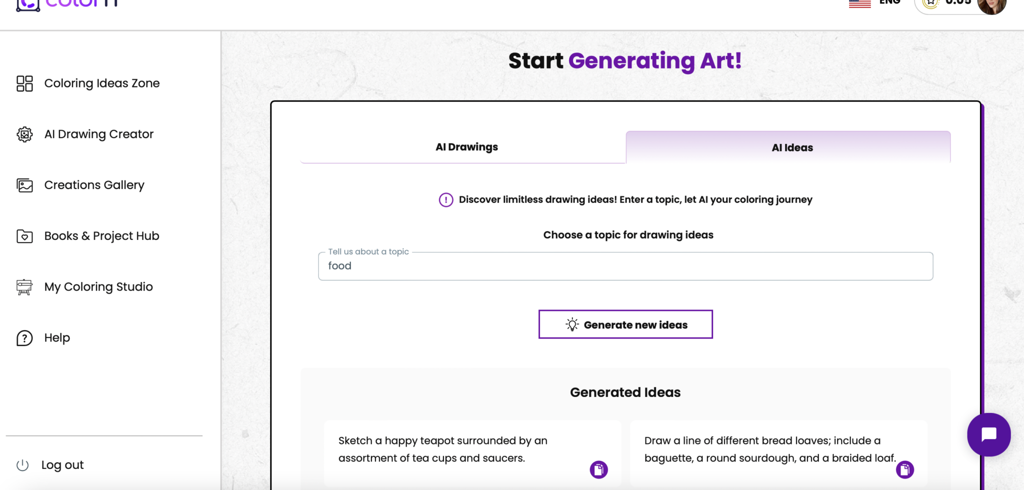Click the Help question mark icon

point(24,338)
